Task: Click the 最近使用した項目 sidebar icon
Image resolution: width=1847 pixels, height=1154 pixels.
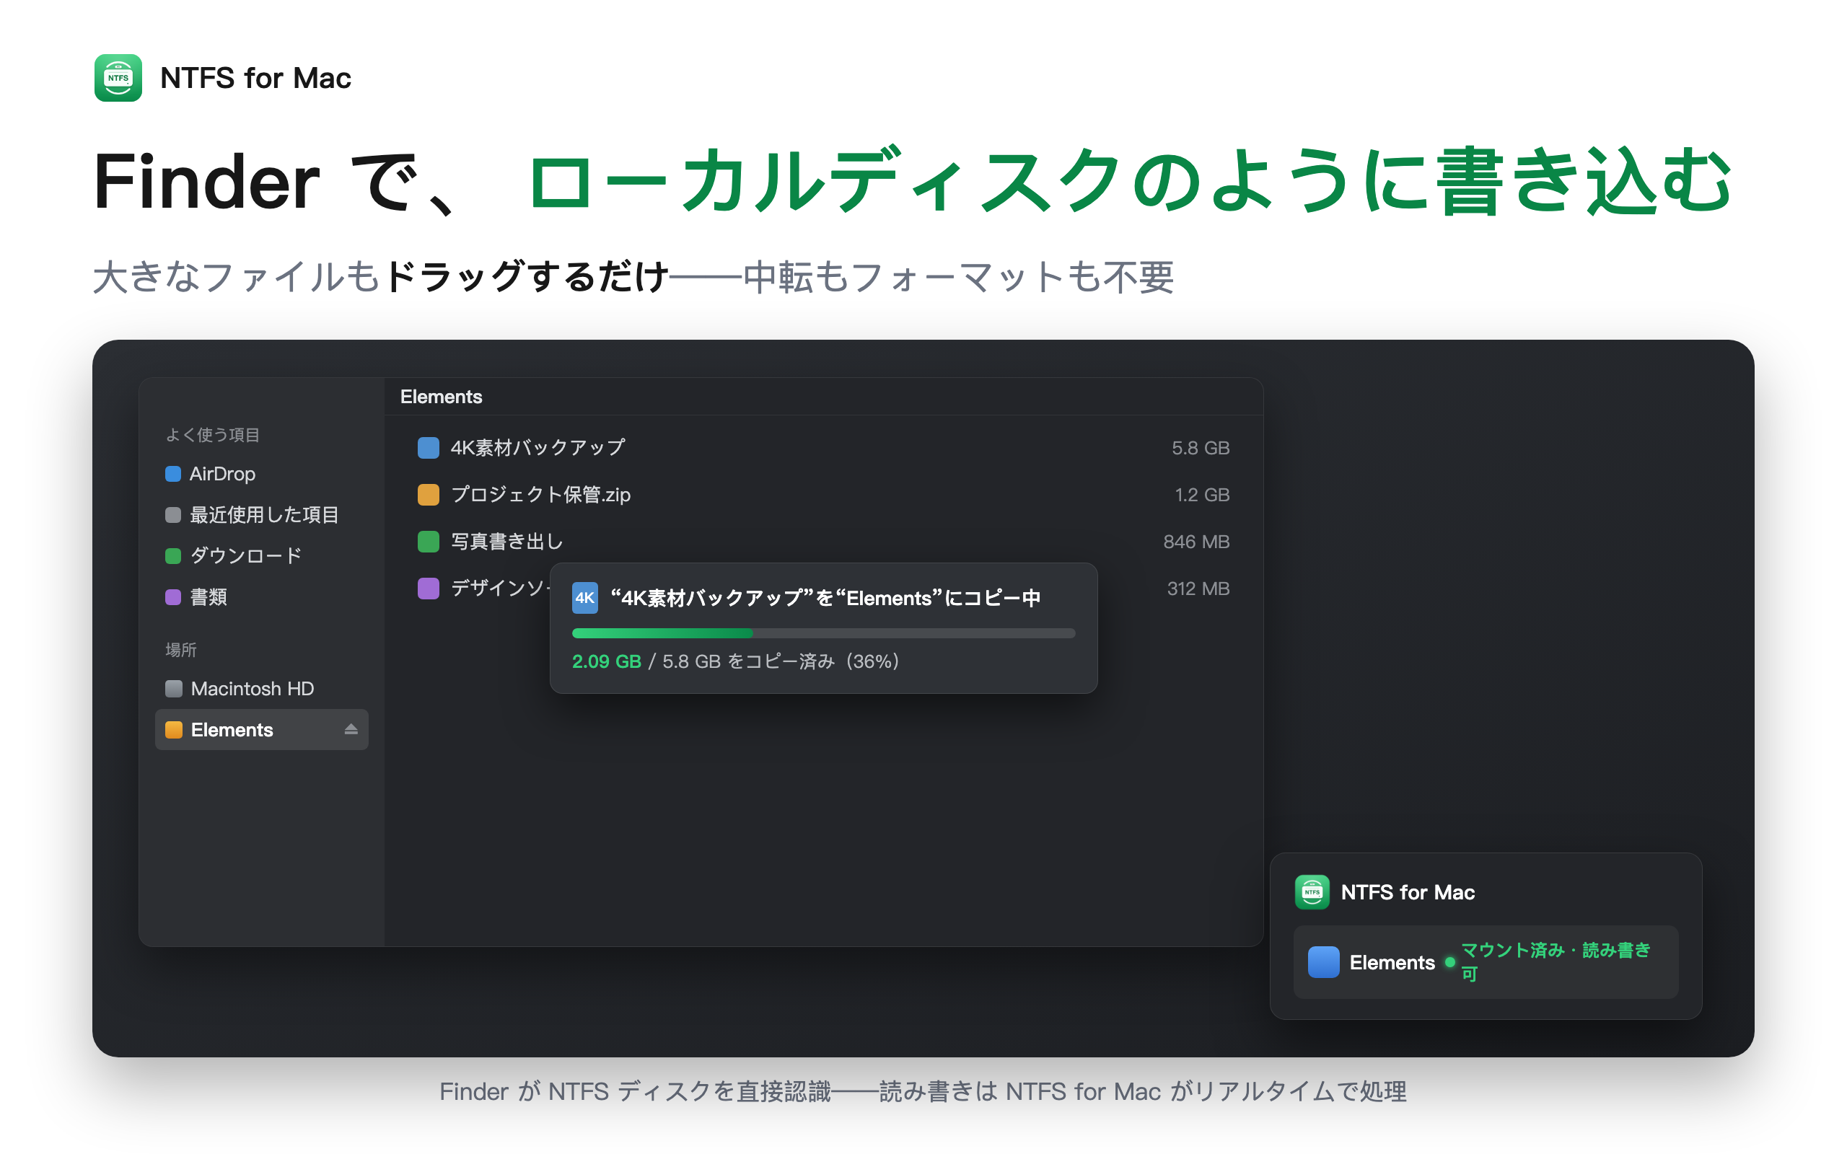Action: tap(173, 515)
